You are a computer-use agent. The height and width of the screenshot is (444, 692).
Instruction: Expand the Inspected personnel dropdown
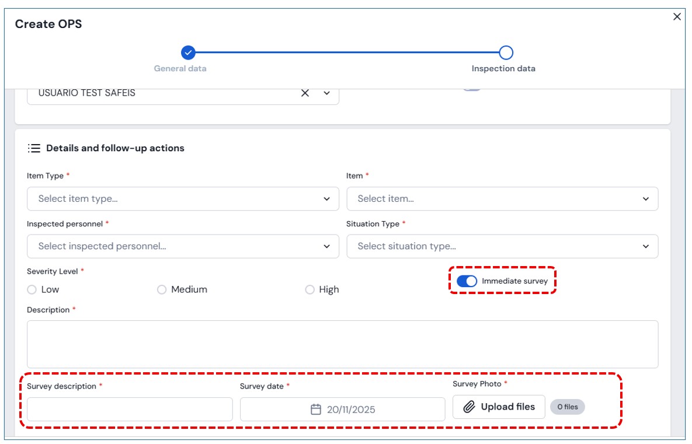click(182, 246)
